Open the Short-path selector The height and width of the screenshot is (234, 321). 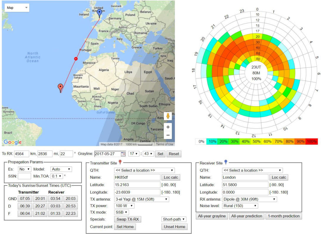point(174,219)
